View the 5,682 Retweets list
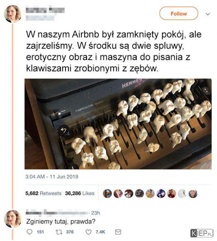Image resolution: width=217 pixels, height=241 pixels. (x=43, y=193)
